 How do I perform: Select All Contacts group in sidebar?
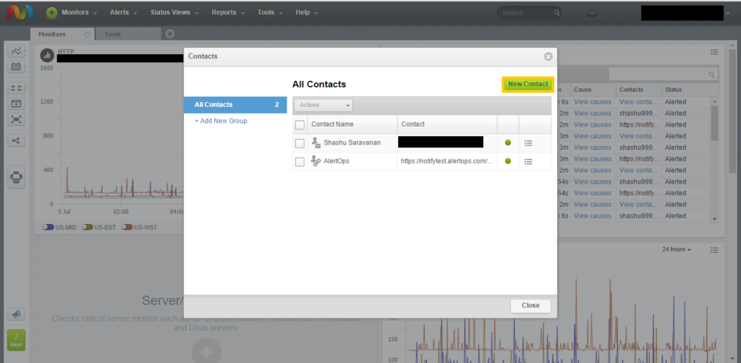coord(235,105)
